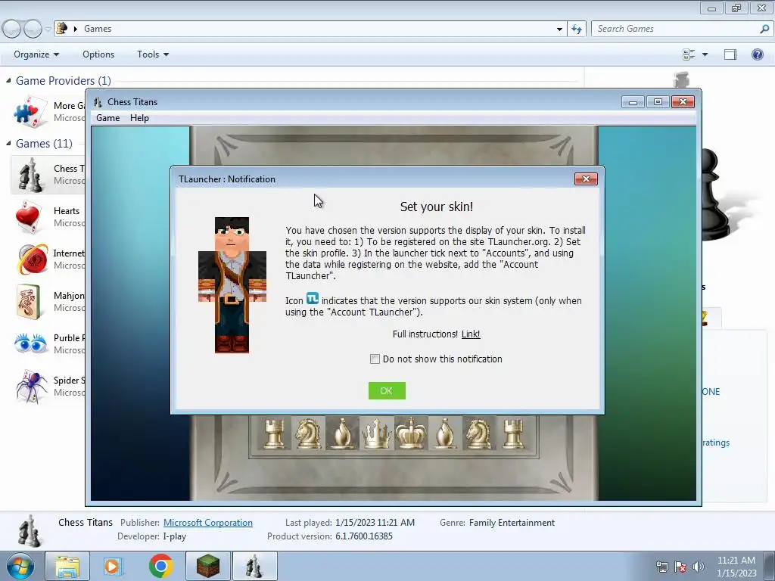The height and width of the screenshot is (581, 775).
Task: Click the Games breadcrumb in address bar
Action: click(98, 29)
